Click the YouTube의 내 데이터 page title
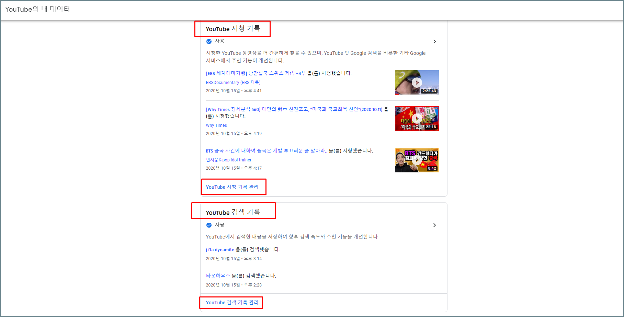The image size is (624, 317). point(38,9)
